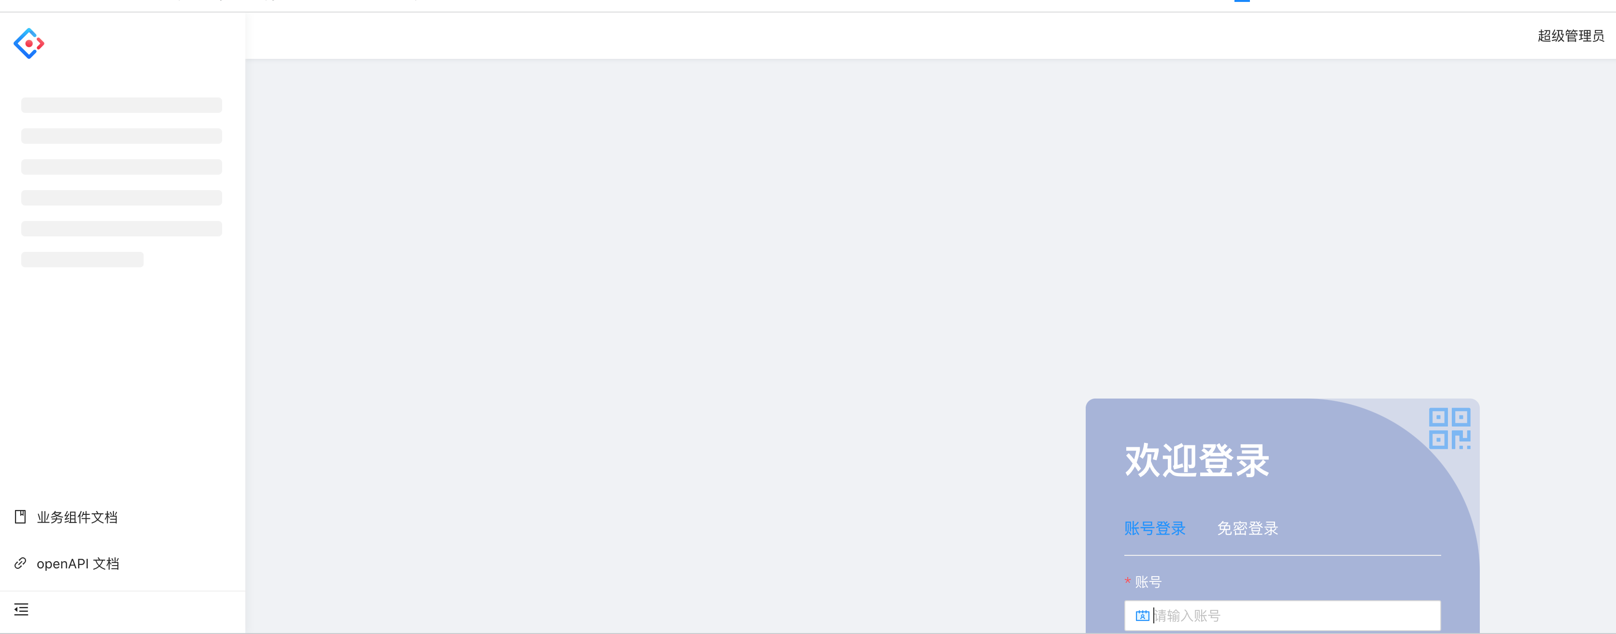Click the Ant Design logo in sidebar
This screenshot has width=1616, height=634.
pyautogui.click(x=29, y=43)
